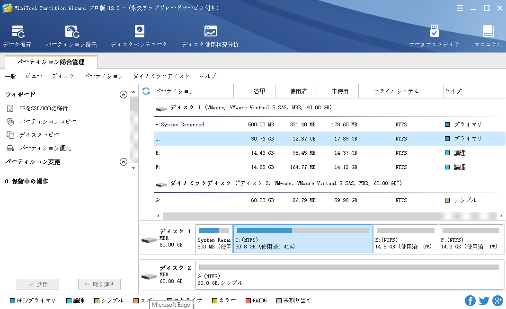
Task: Open the データ復元 (Data Recovery) tool
Action: pyautogui.click(x=18, y=36)
